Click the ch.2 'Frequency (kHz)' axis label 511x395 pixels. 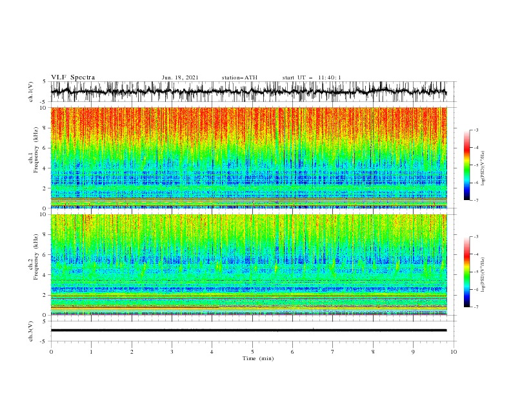36,257
